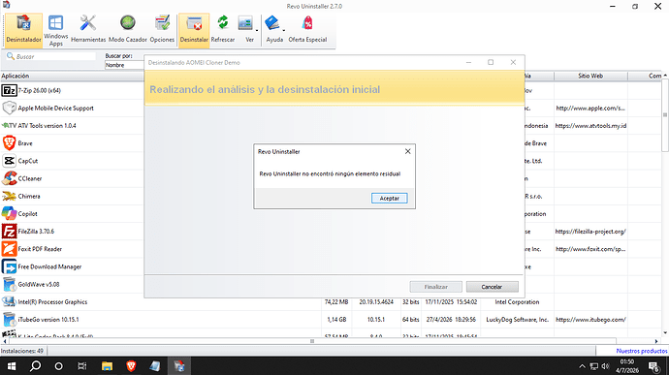The image size is (669, 375).
Task: Click the Oferta Especial icon
Action: point(307,29)
